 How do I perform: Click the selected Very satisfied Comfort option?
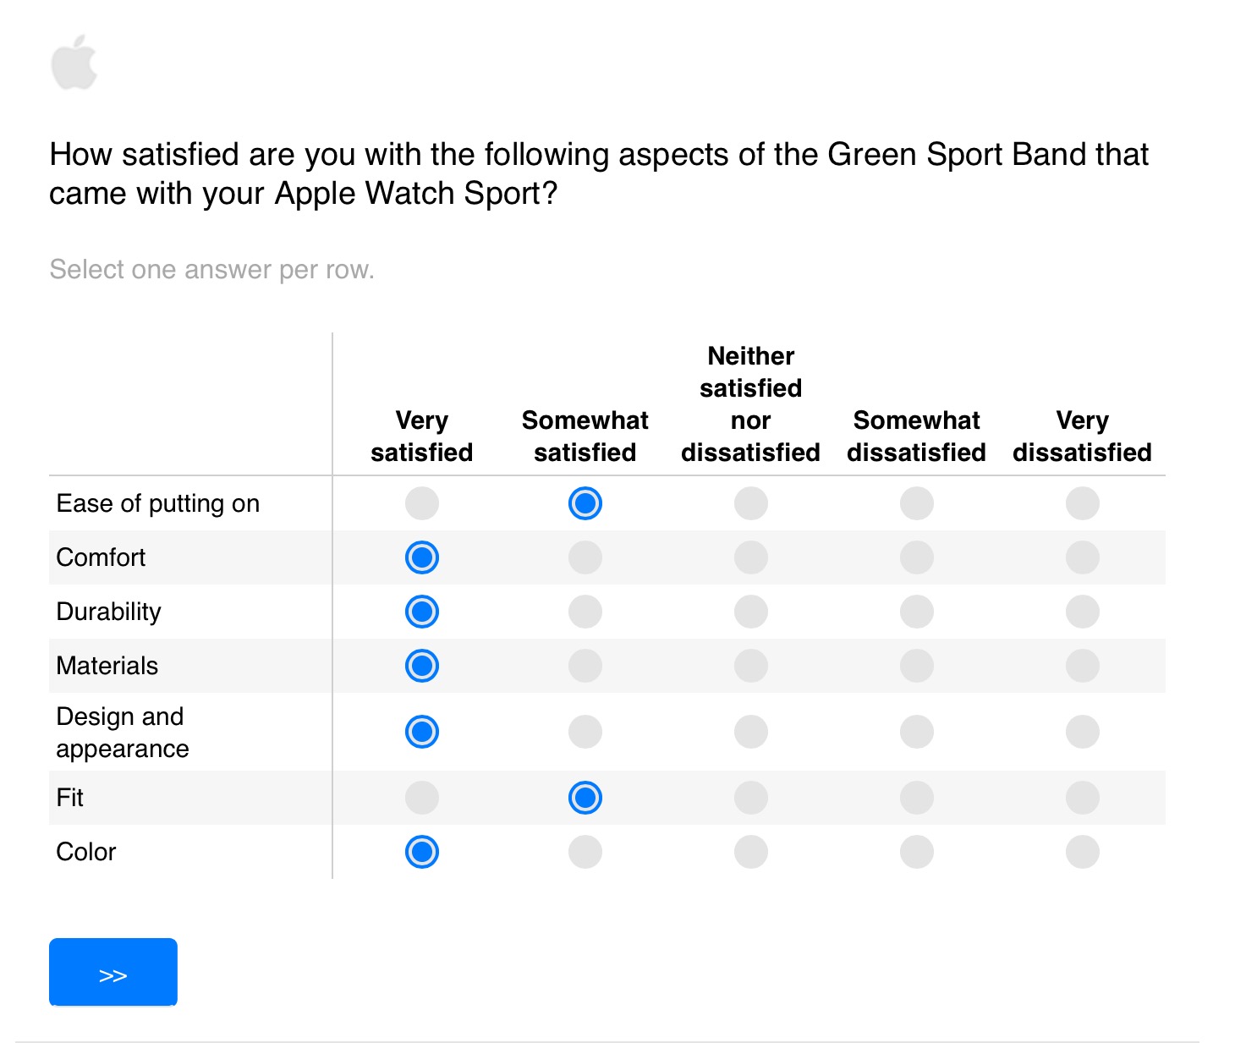pyautogui.click(x=422, y=557)
